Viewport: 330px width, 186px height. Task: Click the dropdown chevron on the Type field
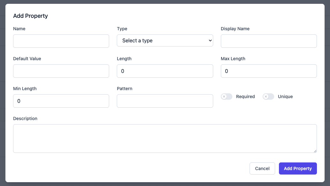209,40
